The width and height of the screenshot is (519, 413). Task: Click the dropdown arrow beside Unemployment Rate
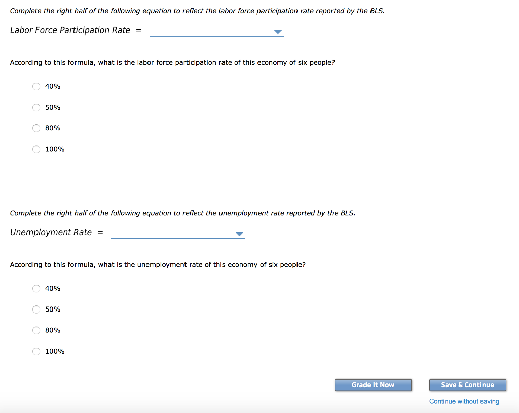[x=239, y=234]
